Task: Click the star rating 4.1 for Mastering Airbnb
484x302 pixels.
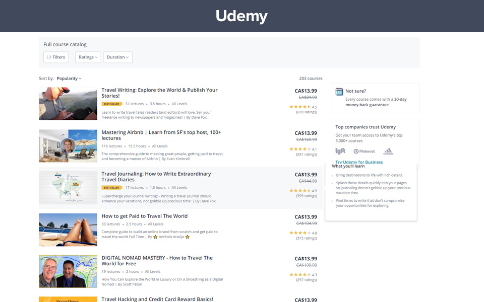Action: point(303,149)
